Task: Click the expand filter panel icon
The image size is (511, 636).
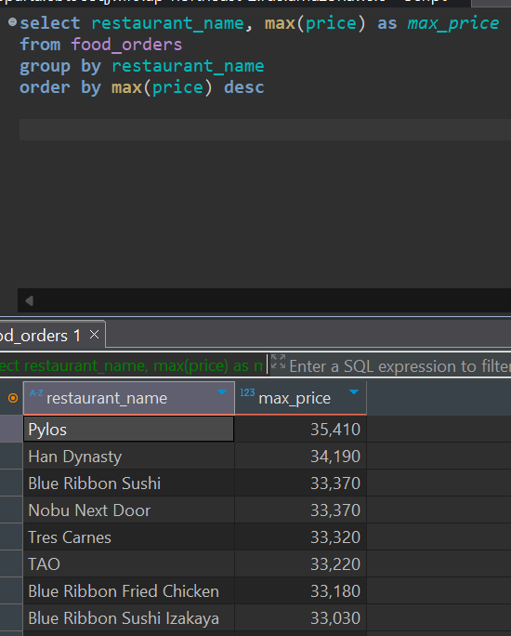Action: point(279,361)
